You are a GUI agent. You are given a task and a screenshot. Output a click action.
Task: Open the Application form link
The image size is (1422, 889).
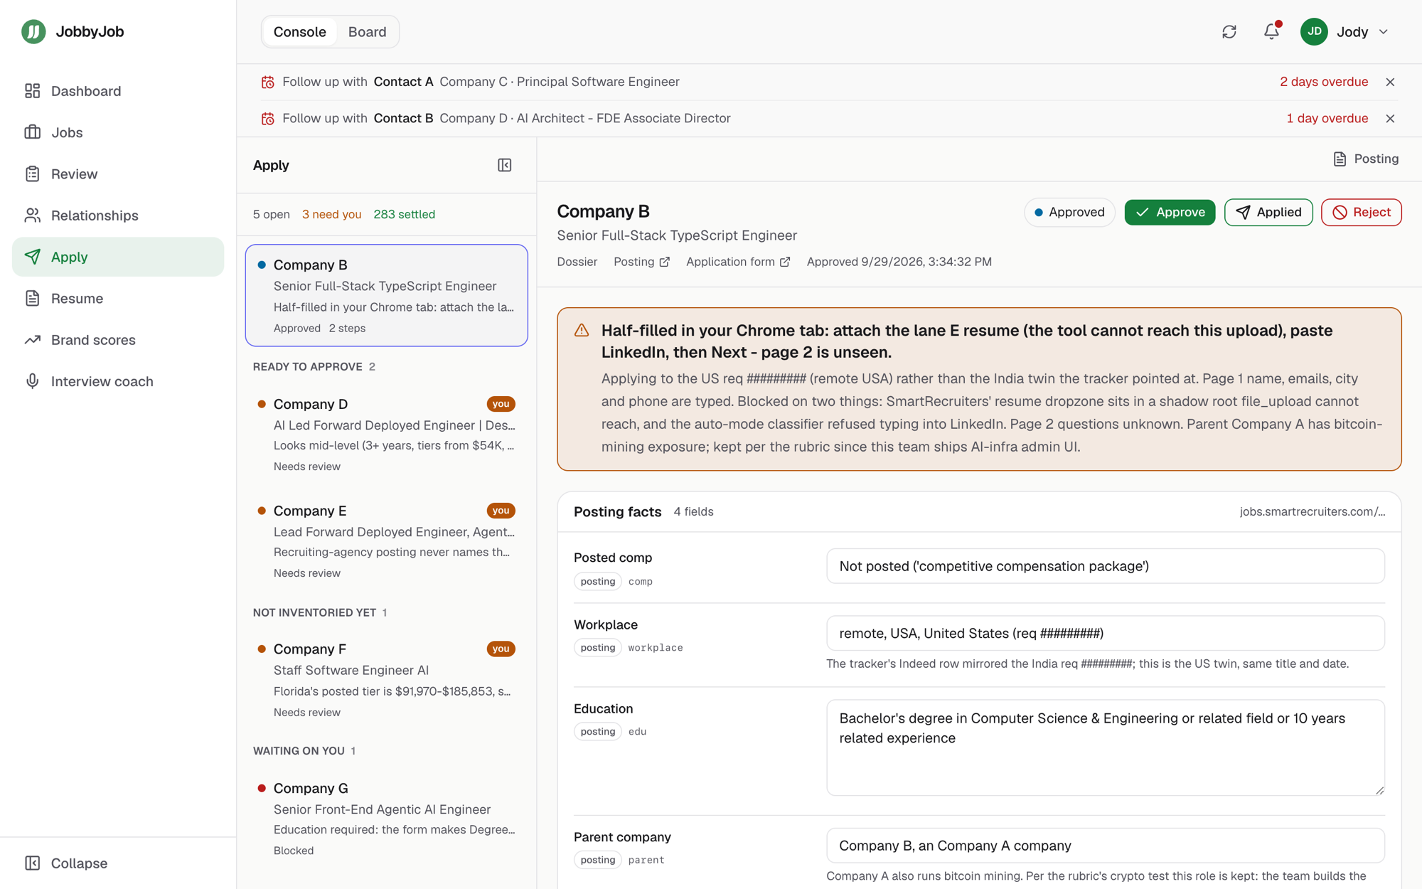tap(738, 262)
